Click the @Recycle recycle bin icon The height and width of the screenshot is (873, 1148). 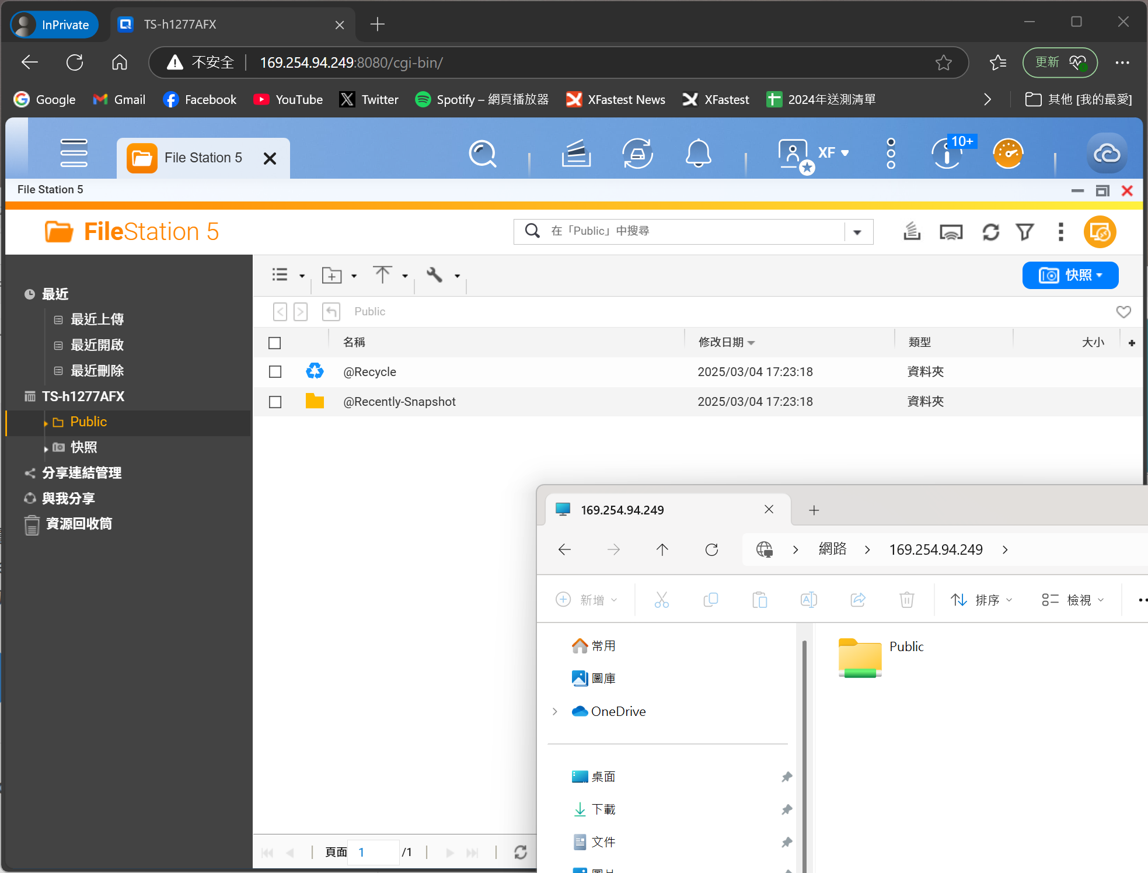(315, 371)
